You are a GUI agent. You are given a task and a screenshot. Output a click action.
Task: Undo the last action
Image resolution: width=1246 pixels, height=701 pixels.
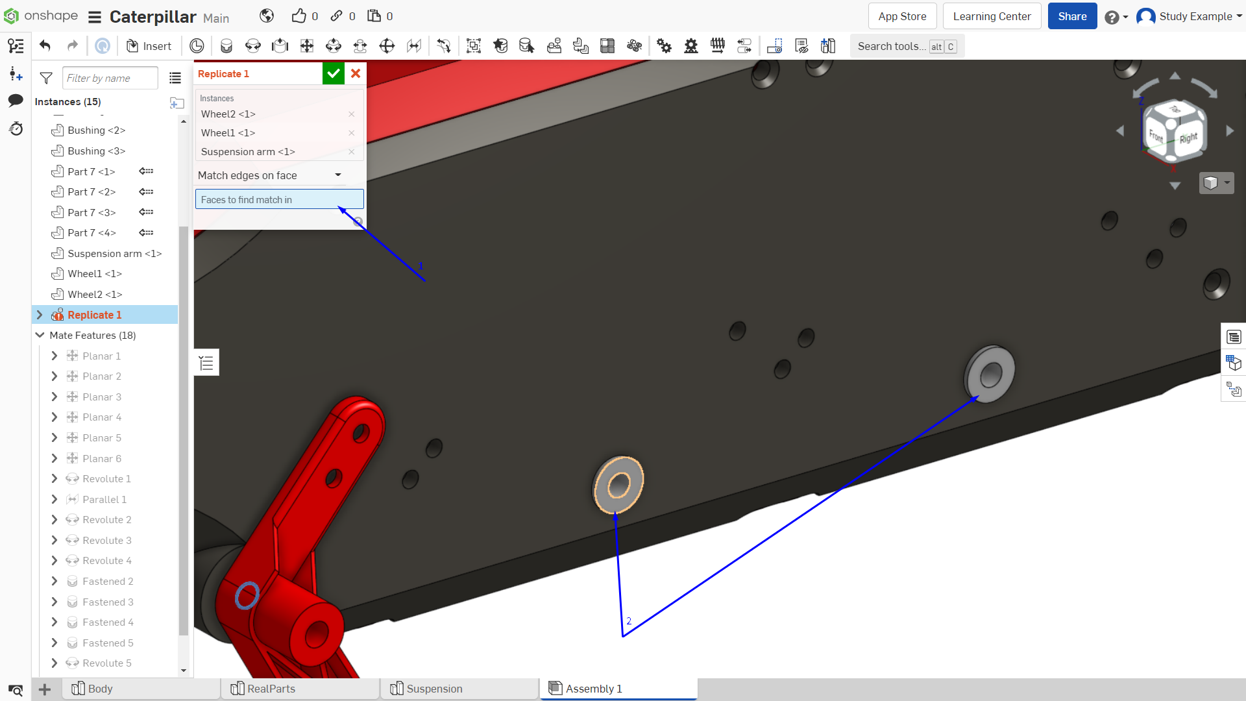click(x=45, y=46)
